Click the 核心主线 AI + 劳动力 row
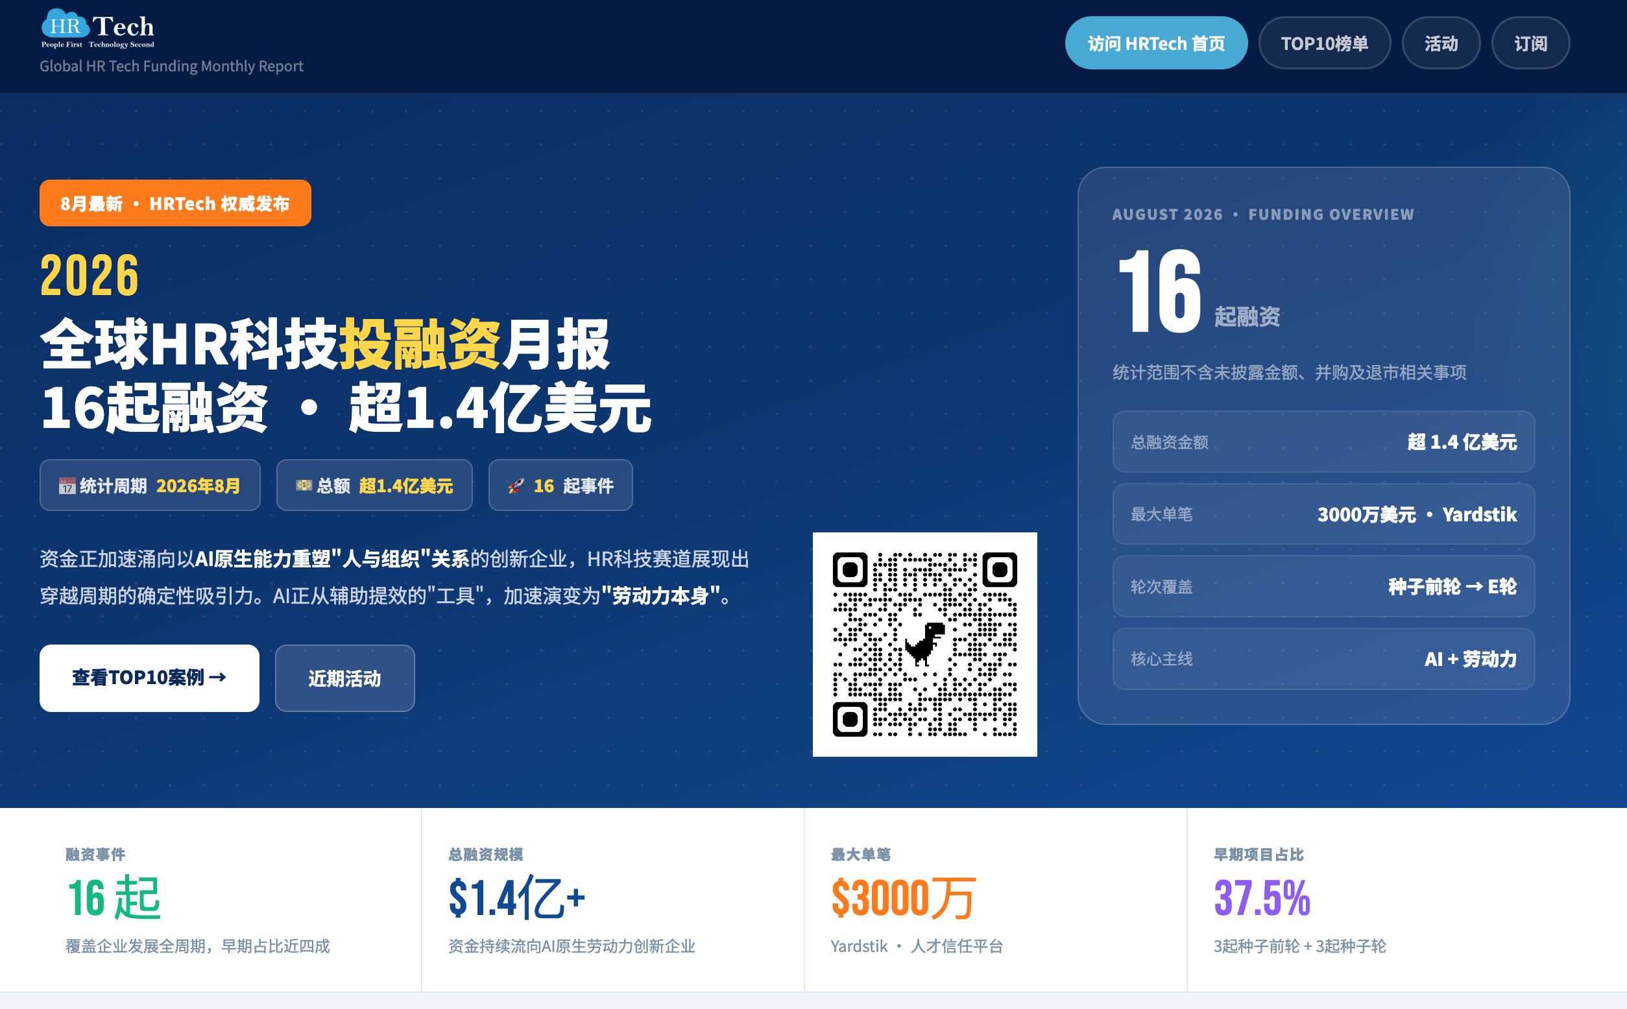Screen dimensions: 1627x1009 (x=1323, y=659)
